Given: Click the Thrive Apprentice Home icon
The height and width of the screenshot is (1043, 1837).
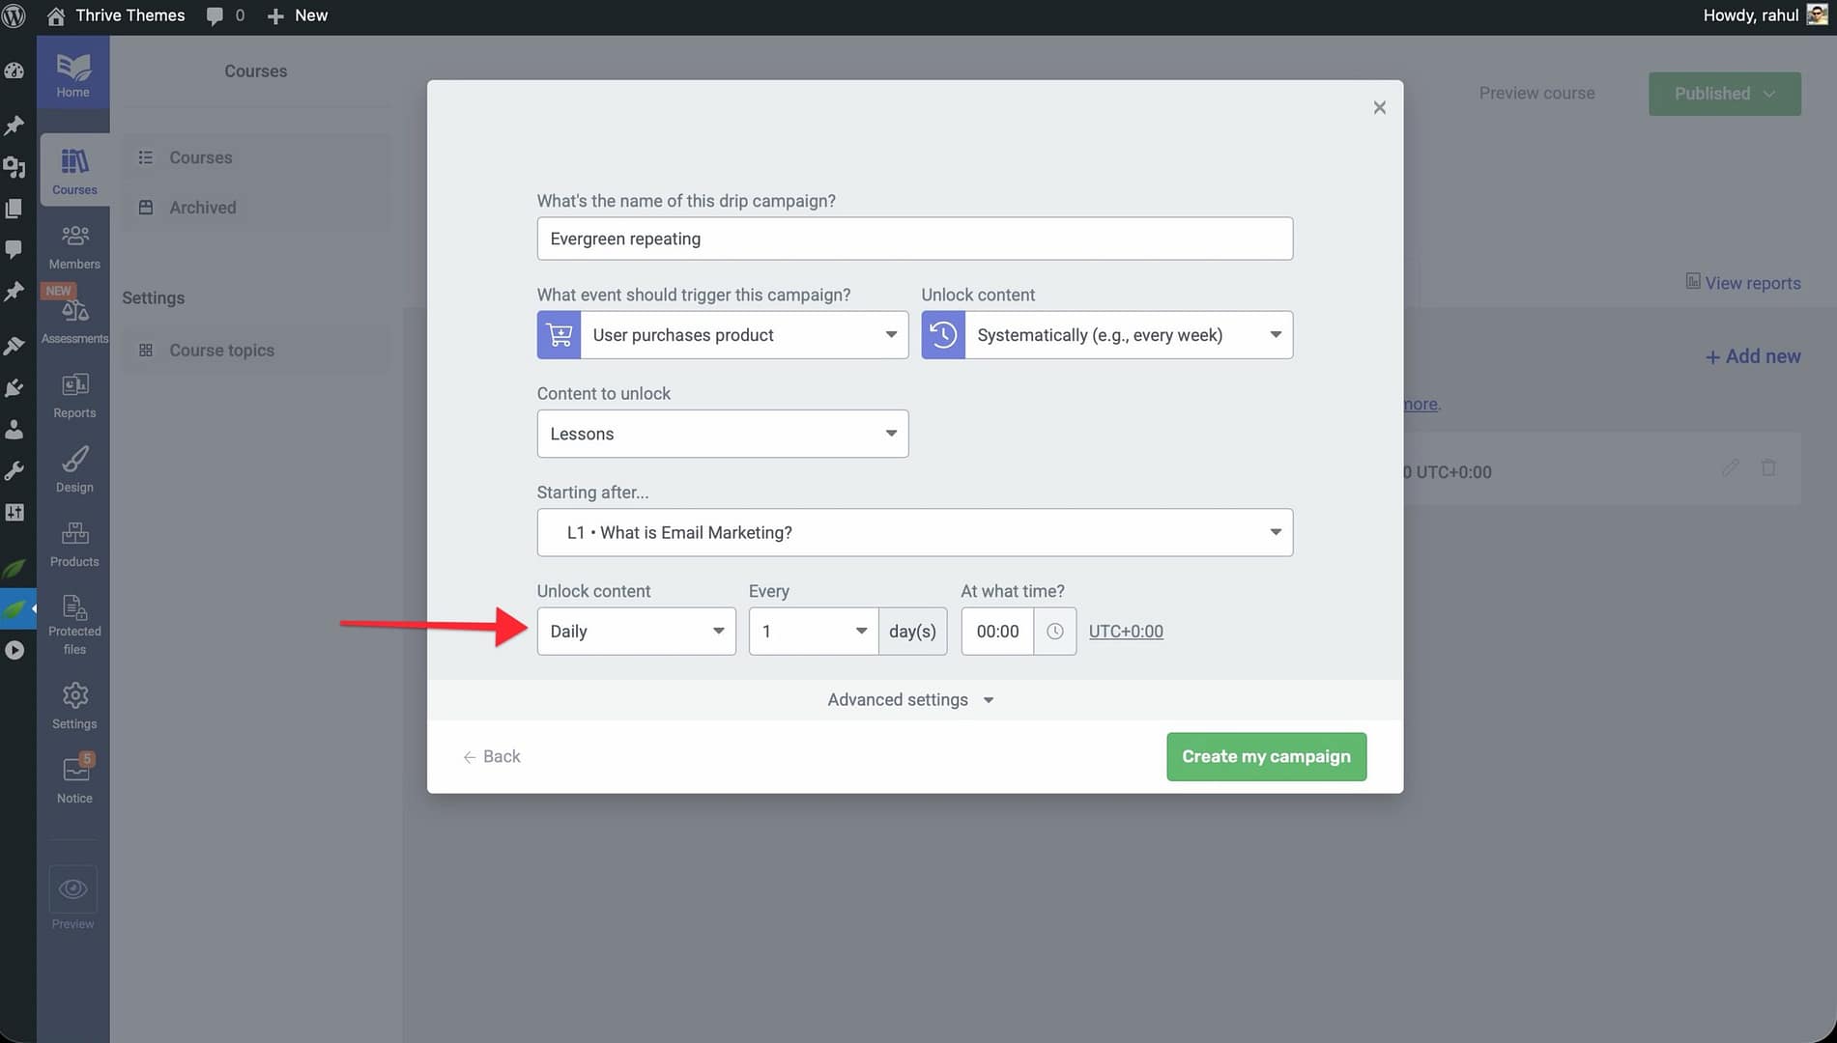Looking at the screenshot, I should (x=72, y=75).
